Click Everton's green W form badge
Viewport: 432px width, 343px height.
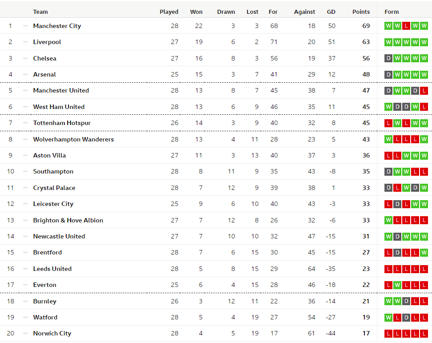tap(397, 285)
